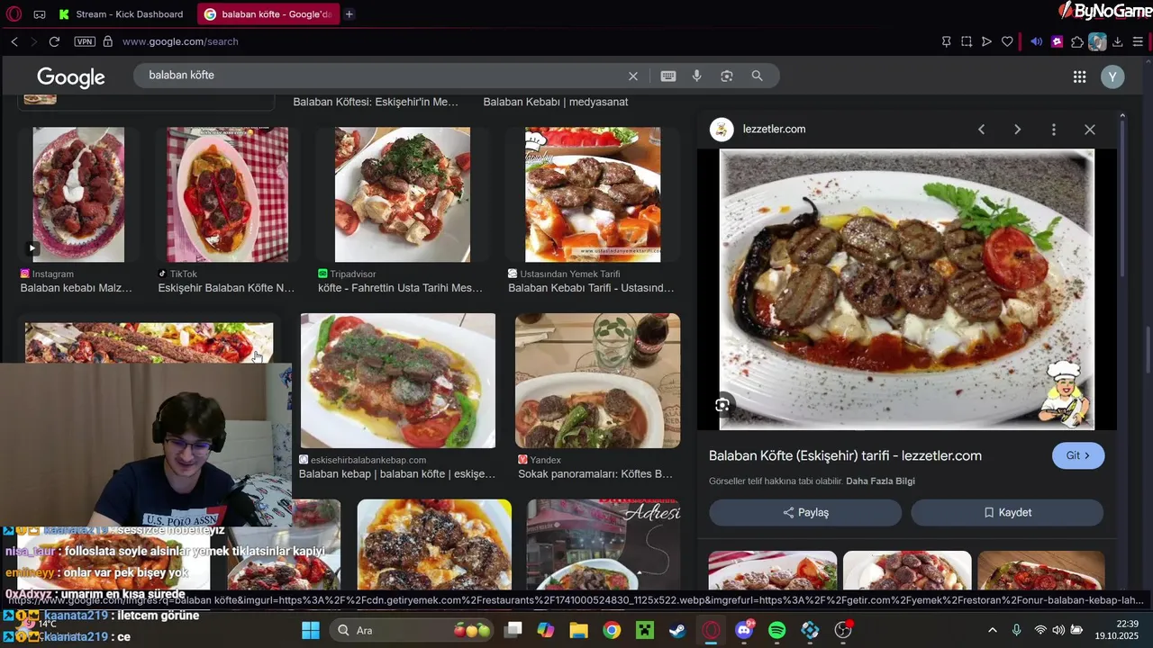Open File Explorer from the taskbar
The width and height of the screenshot is (1153, 648).
(x=578, y=630)
